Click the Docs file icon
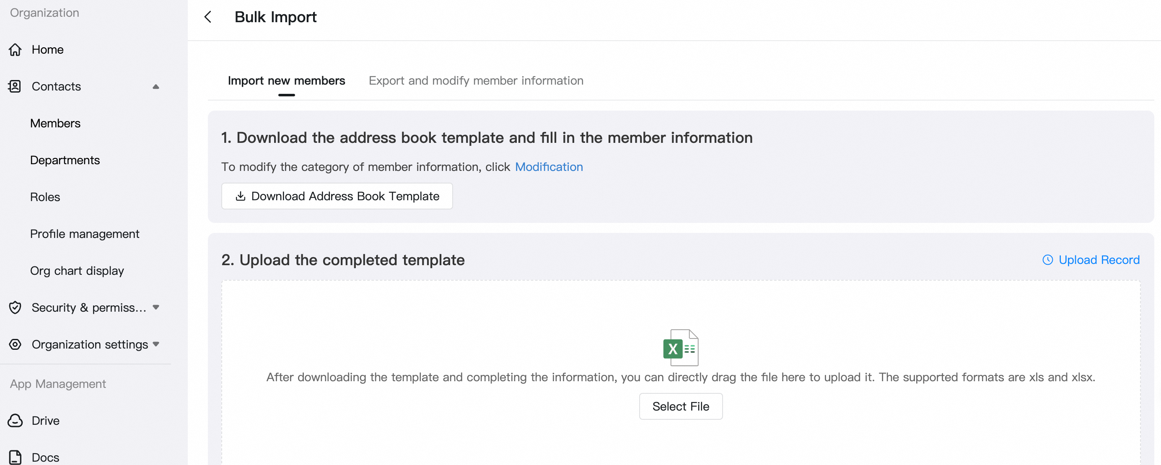This screenshot has width=1161, height=465. (16, 457)
